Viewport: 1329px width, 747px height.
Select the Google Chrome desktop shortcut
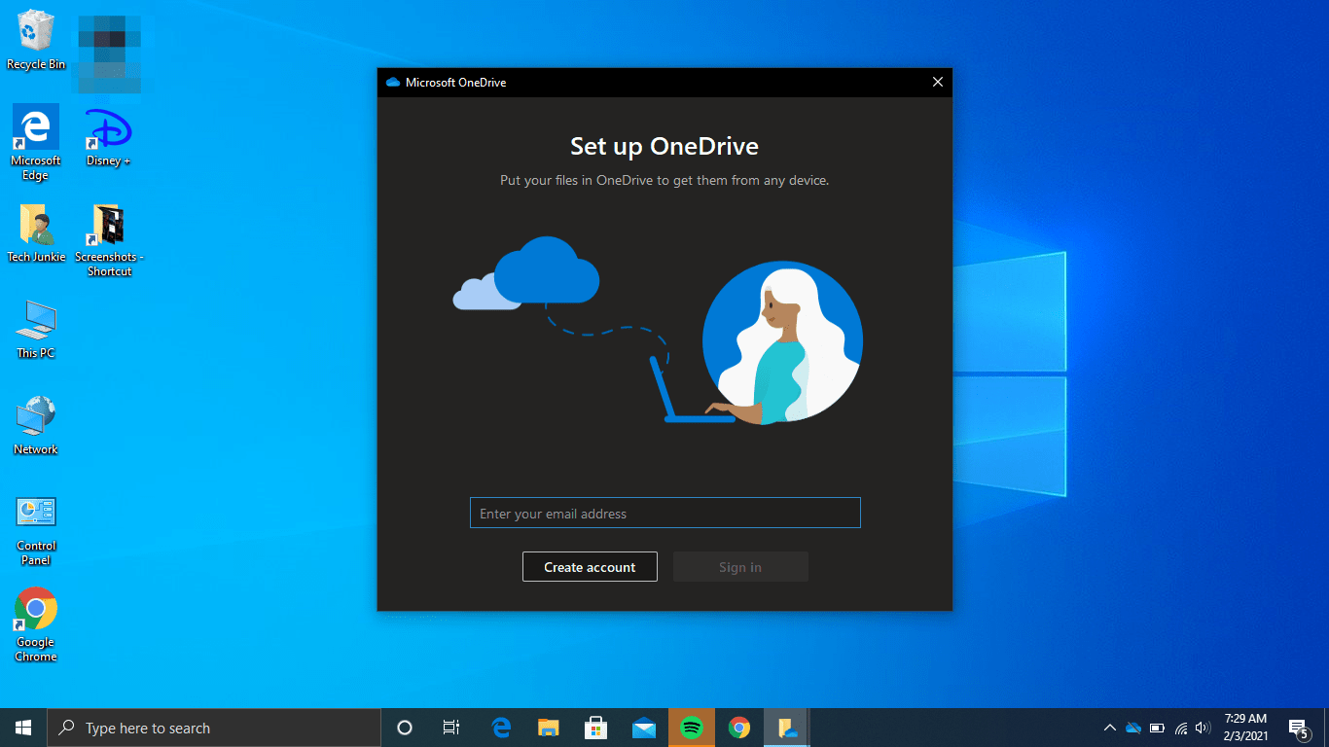(x=36, y=625)
